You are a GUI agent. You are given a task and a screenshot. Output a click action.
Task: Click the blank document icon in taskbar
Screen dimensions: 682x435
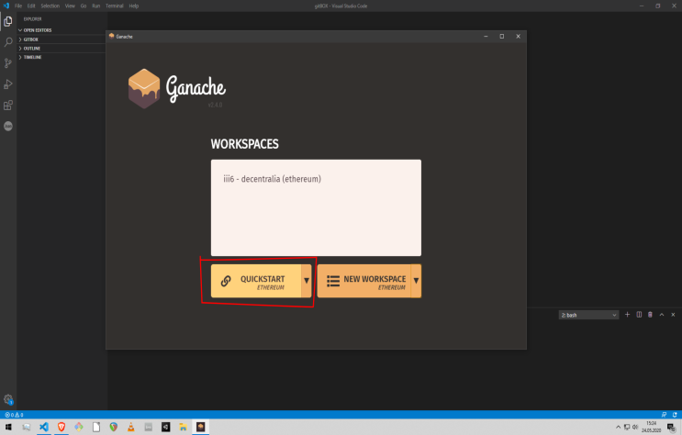pos(96,427)
